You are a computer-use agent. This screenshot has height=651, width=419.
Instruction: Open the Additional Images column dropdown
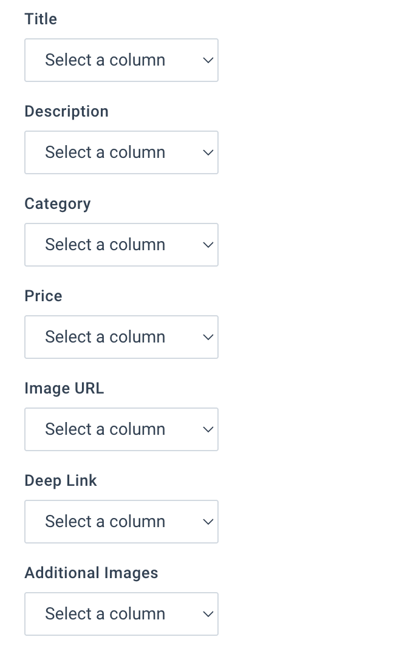click(x=121, y=614)
